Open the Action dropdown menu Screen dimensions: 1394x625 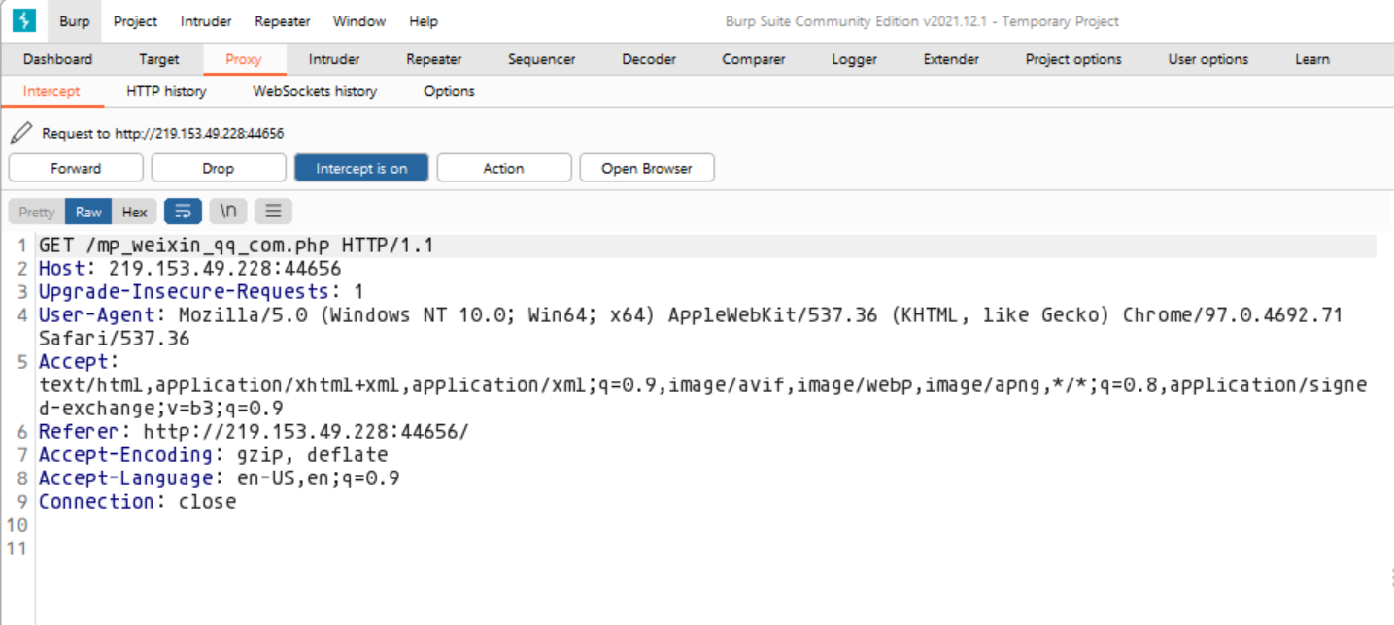tap(503, 168)
